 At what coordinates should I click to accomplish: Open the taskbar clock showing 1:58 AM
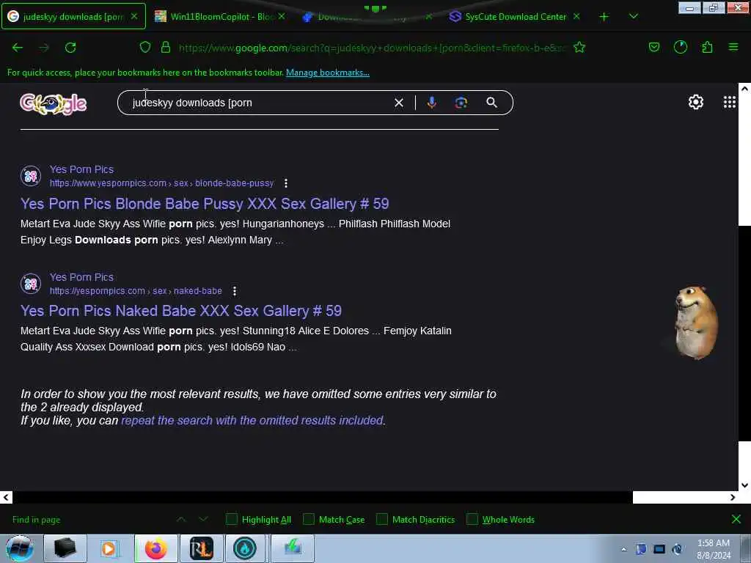point(713,549)
